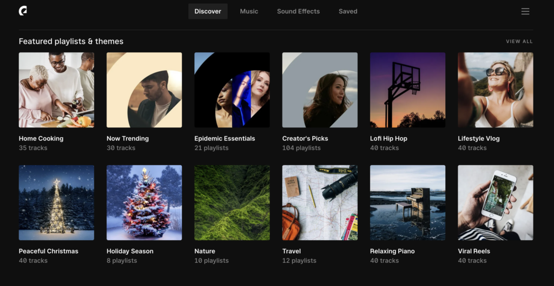The width and height of the screenshot is (554, 286).
Task: Open the Home Cooking playlist thumbnail
Action: point(56,90)
